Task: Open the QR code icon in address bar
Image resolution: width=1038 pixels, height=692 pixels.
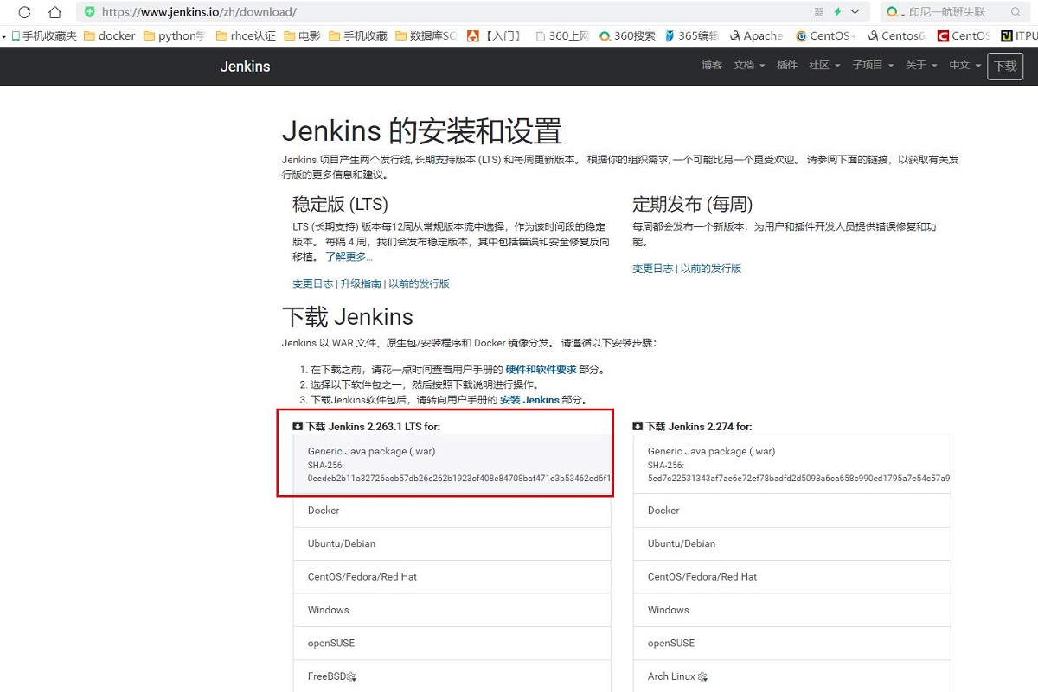Action: (819, 12)
